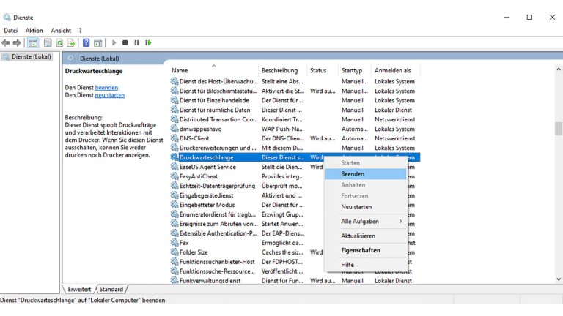Image resolution: width=563 pixels, height=316 pixels.
Task: Click the start service play icon
Action: (x=114, y=42)
